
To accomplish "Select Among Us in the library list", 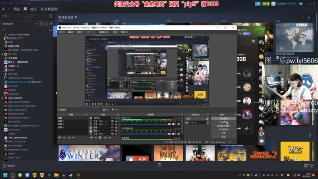I will pyautogui.click(x=14, y=94).
